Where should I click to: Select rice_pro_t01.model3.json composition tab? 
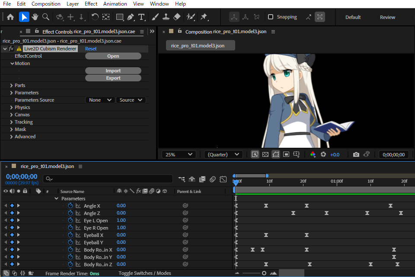point(200,46)
